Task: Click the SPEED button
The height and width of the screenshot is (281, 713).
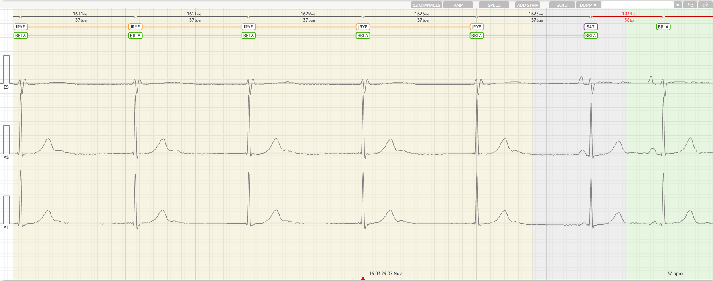Action: pyautogui.click(x=494, y=5)
